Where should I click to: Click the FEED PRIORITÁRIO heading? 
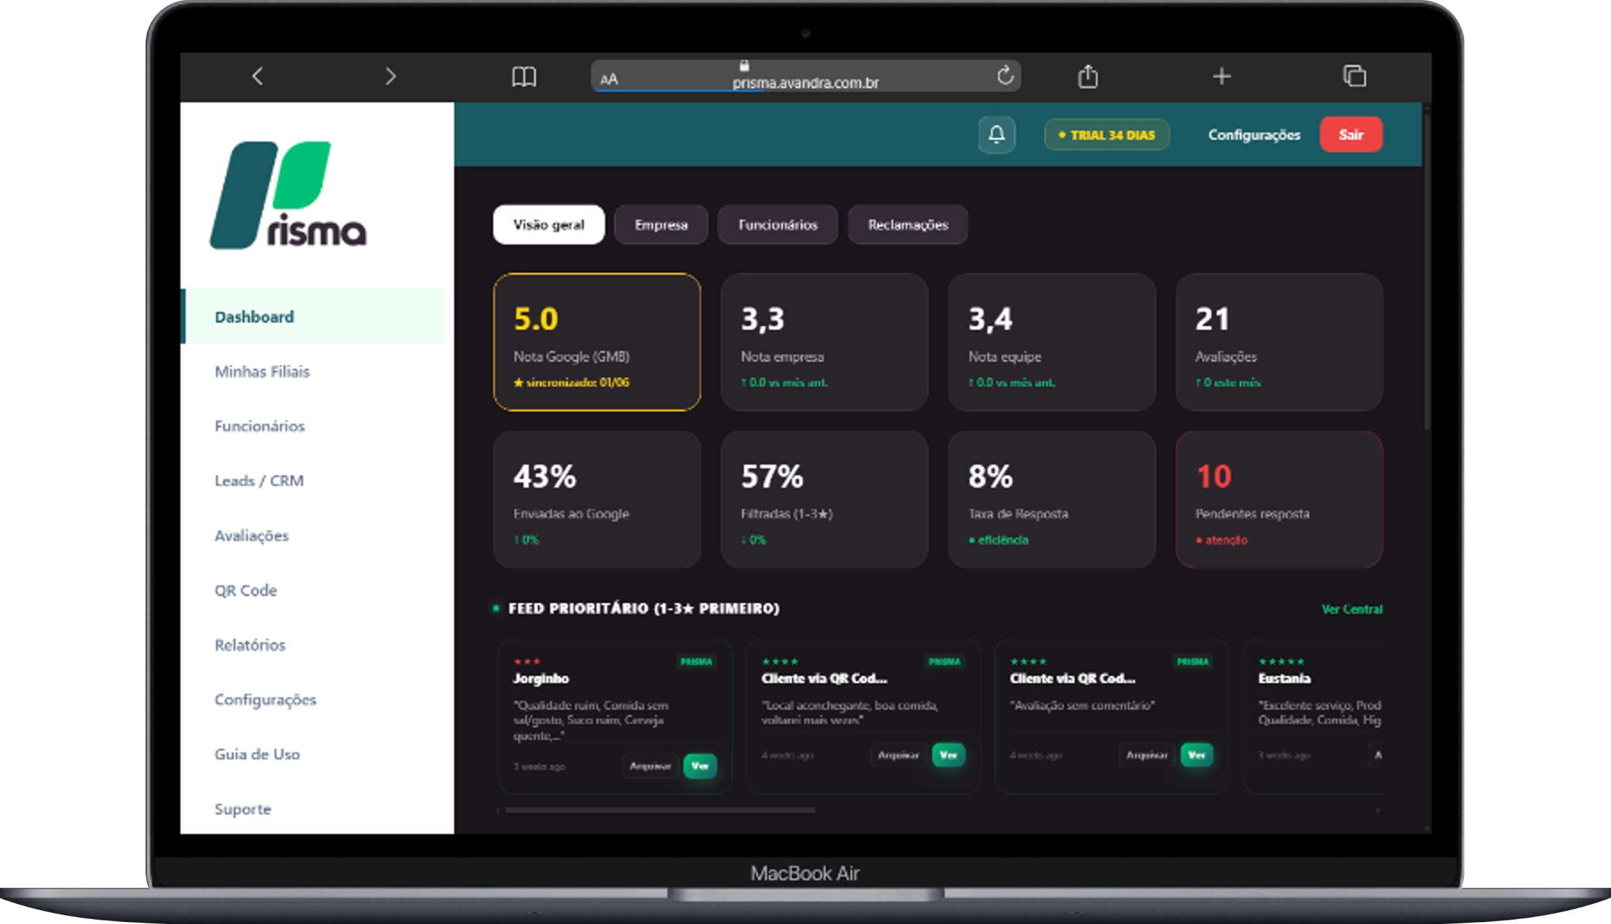click(x=644, y=609)
